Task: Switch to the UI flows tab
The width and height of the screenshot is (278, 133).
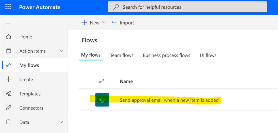Action: (x=208, y=55)
